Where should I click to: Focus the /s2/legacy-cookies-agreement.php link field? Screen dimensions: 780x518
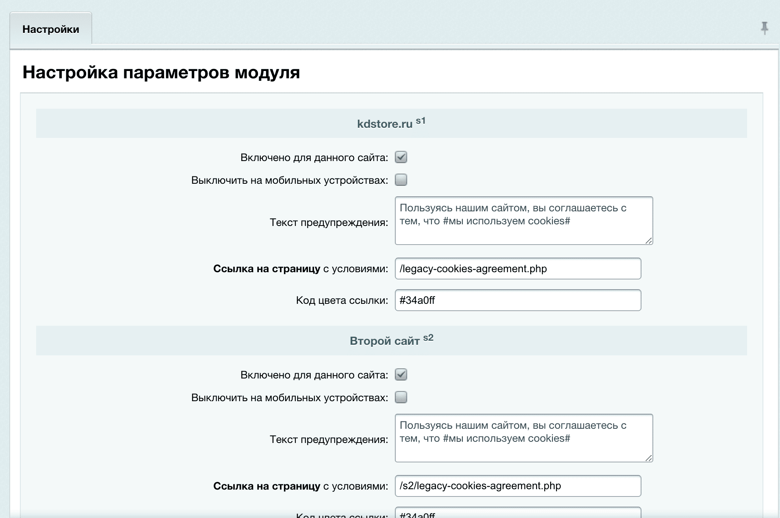point(518,486)
